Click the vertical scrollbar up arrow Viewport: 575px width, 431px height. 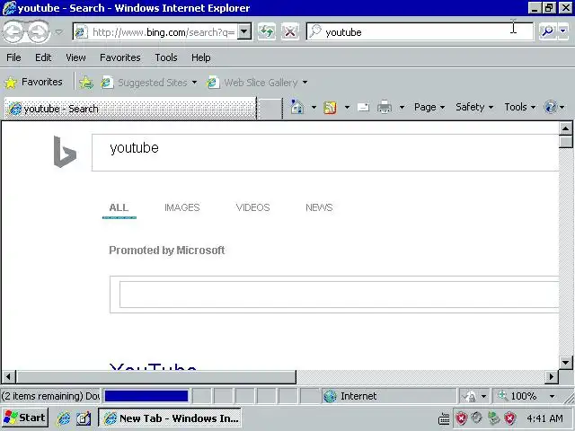tap(565, 128)
